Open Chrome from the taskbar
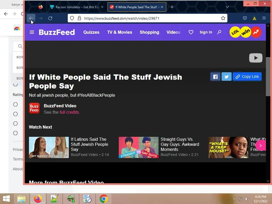 pos(104,199)
